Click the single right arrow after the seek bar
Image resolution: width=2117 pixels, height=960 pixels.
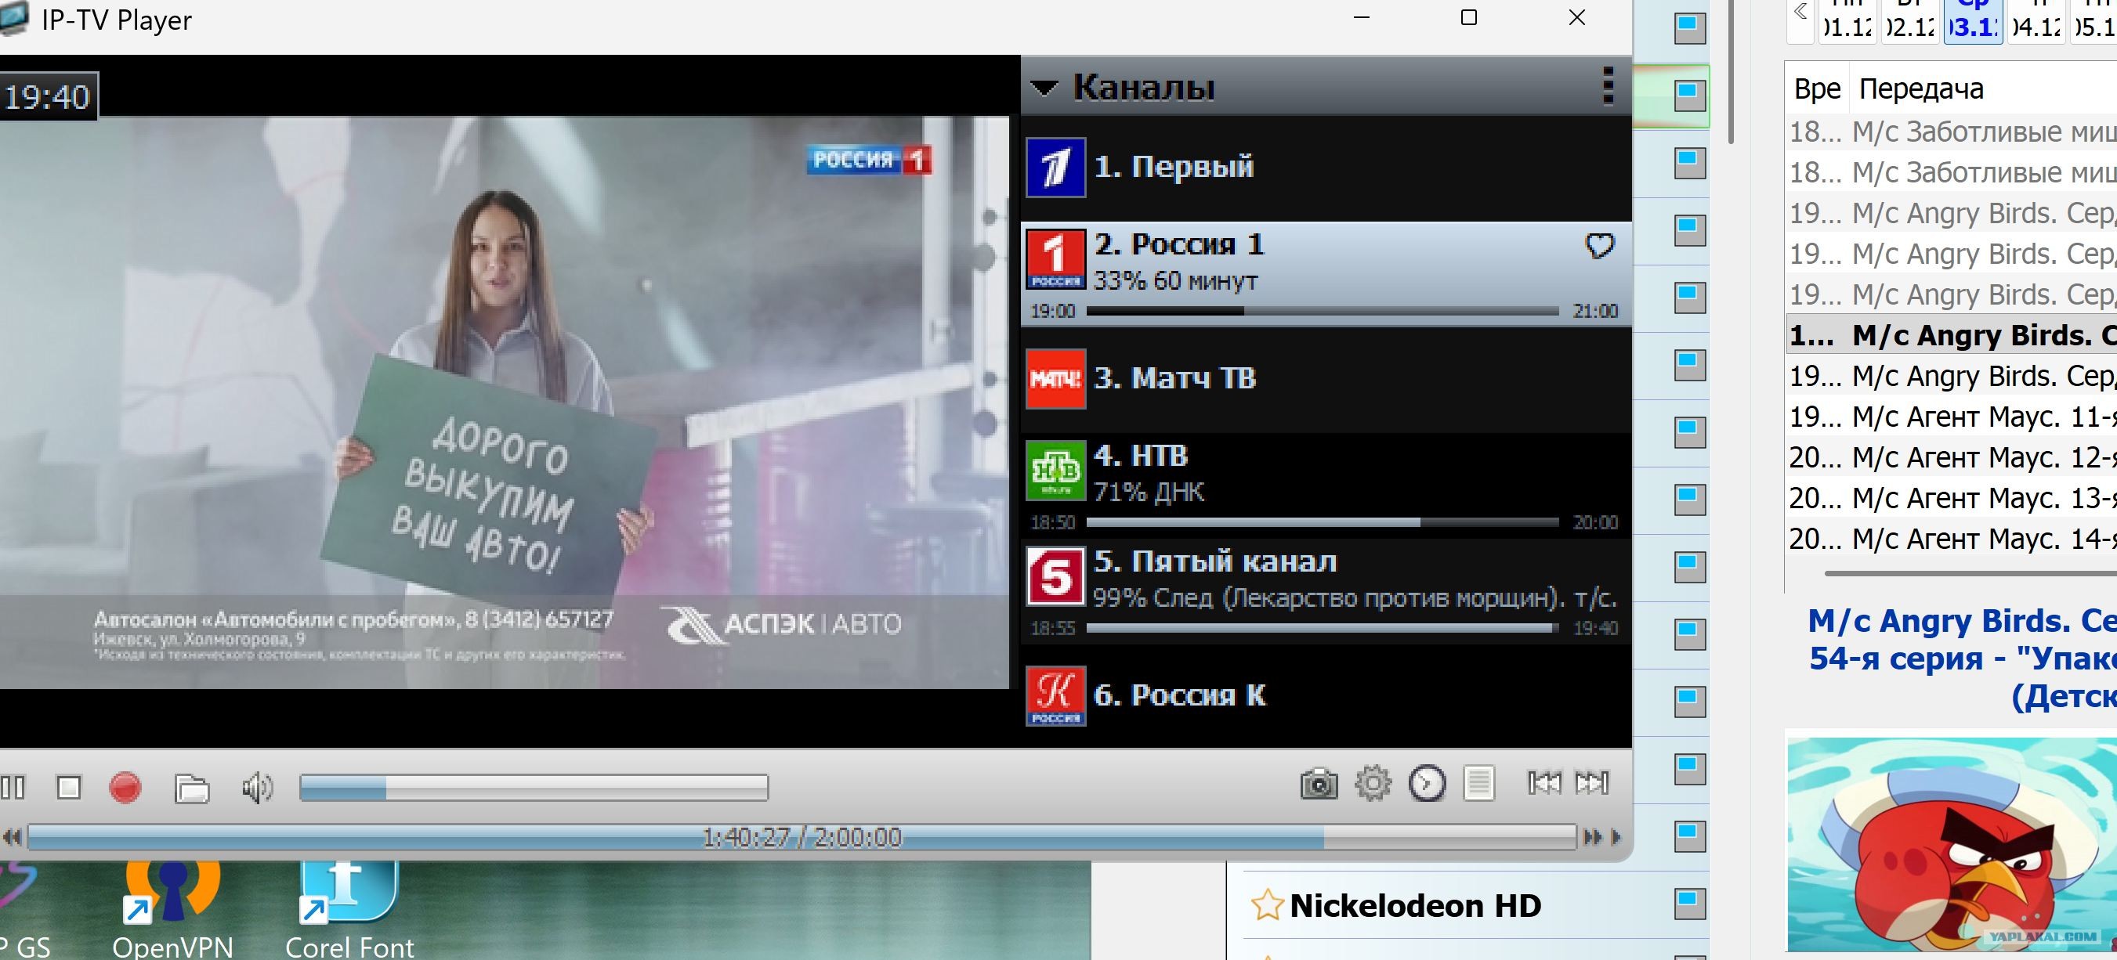tap(1616, 838)
